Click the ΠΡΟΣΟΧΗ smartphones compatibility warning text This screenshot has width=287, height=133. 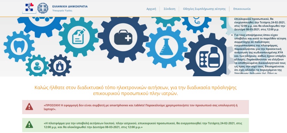(141, 107)
